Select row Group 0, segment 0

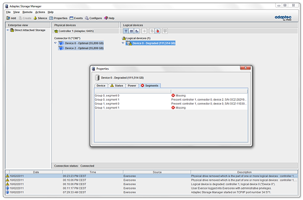coord(171,96)
